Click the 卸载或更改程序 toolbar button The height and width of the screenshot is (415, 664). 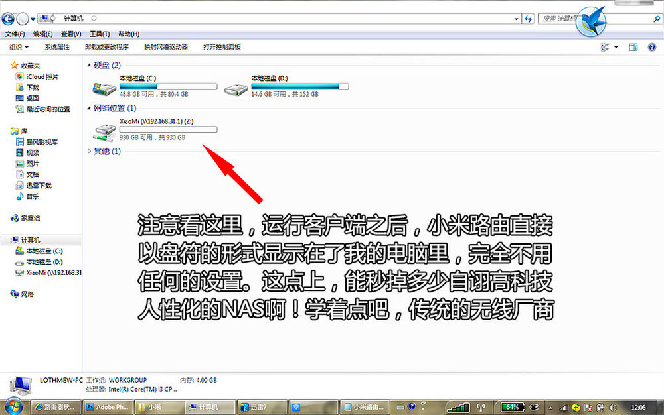pos(107,47)
